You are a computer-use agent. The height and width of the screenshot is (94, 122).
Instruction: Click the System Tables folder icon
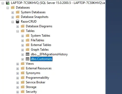coord(27,36)
